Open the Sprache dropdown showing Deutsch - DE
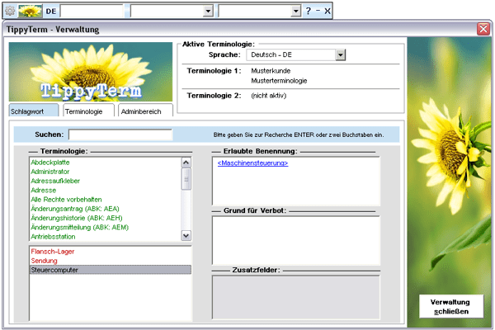The width and height of the screenshot is (495, 330). 339,54
